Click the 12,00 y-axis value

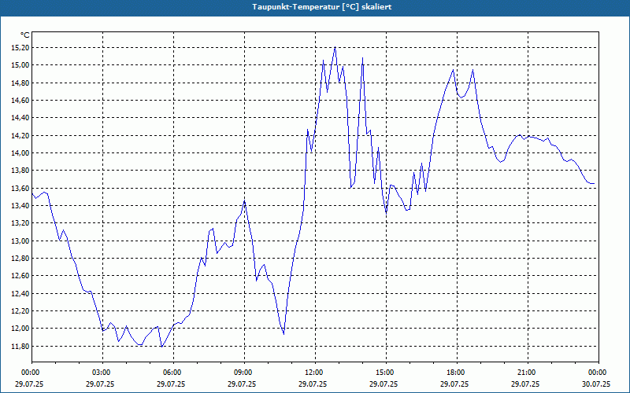tap(20, 329)
